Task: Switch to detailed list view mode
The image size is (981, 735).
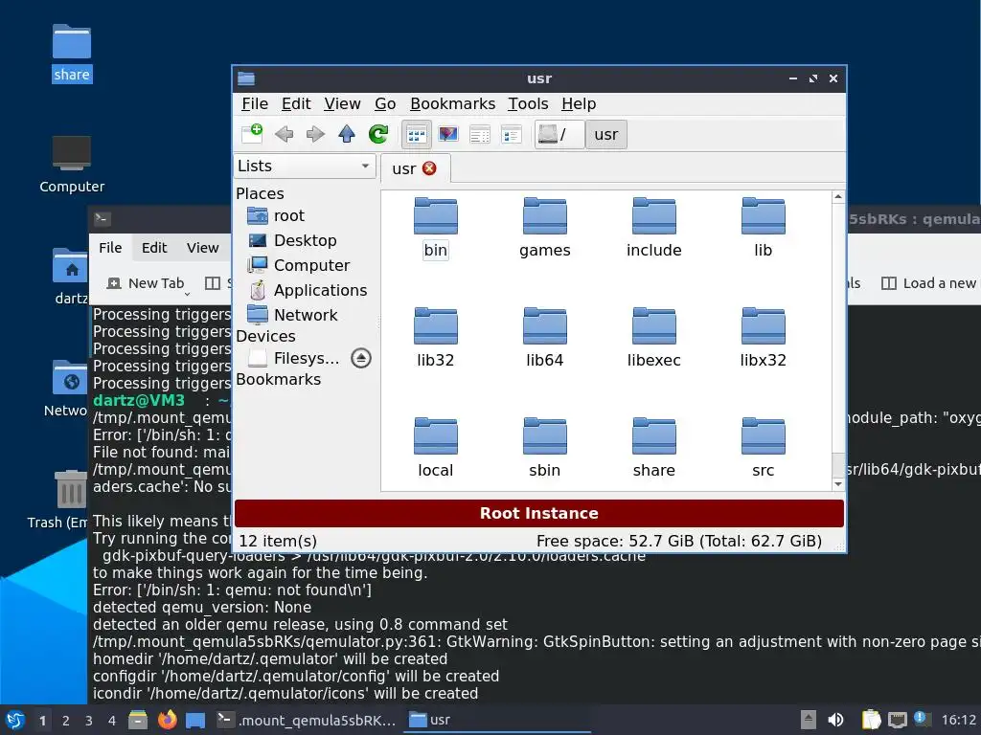Action: [512, 134]
